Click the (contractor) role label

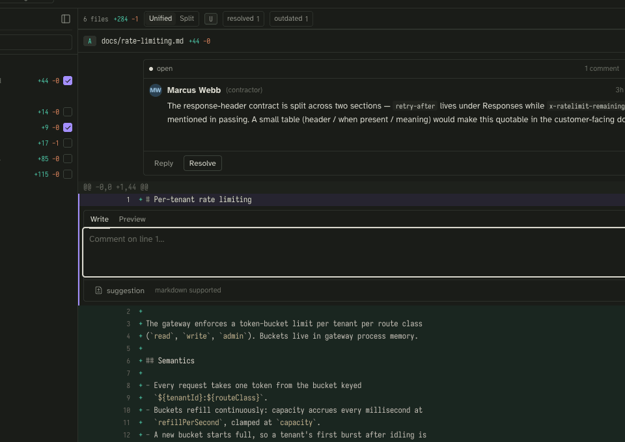(x=244, y=90)
